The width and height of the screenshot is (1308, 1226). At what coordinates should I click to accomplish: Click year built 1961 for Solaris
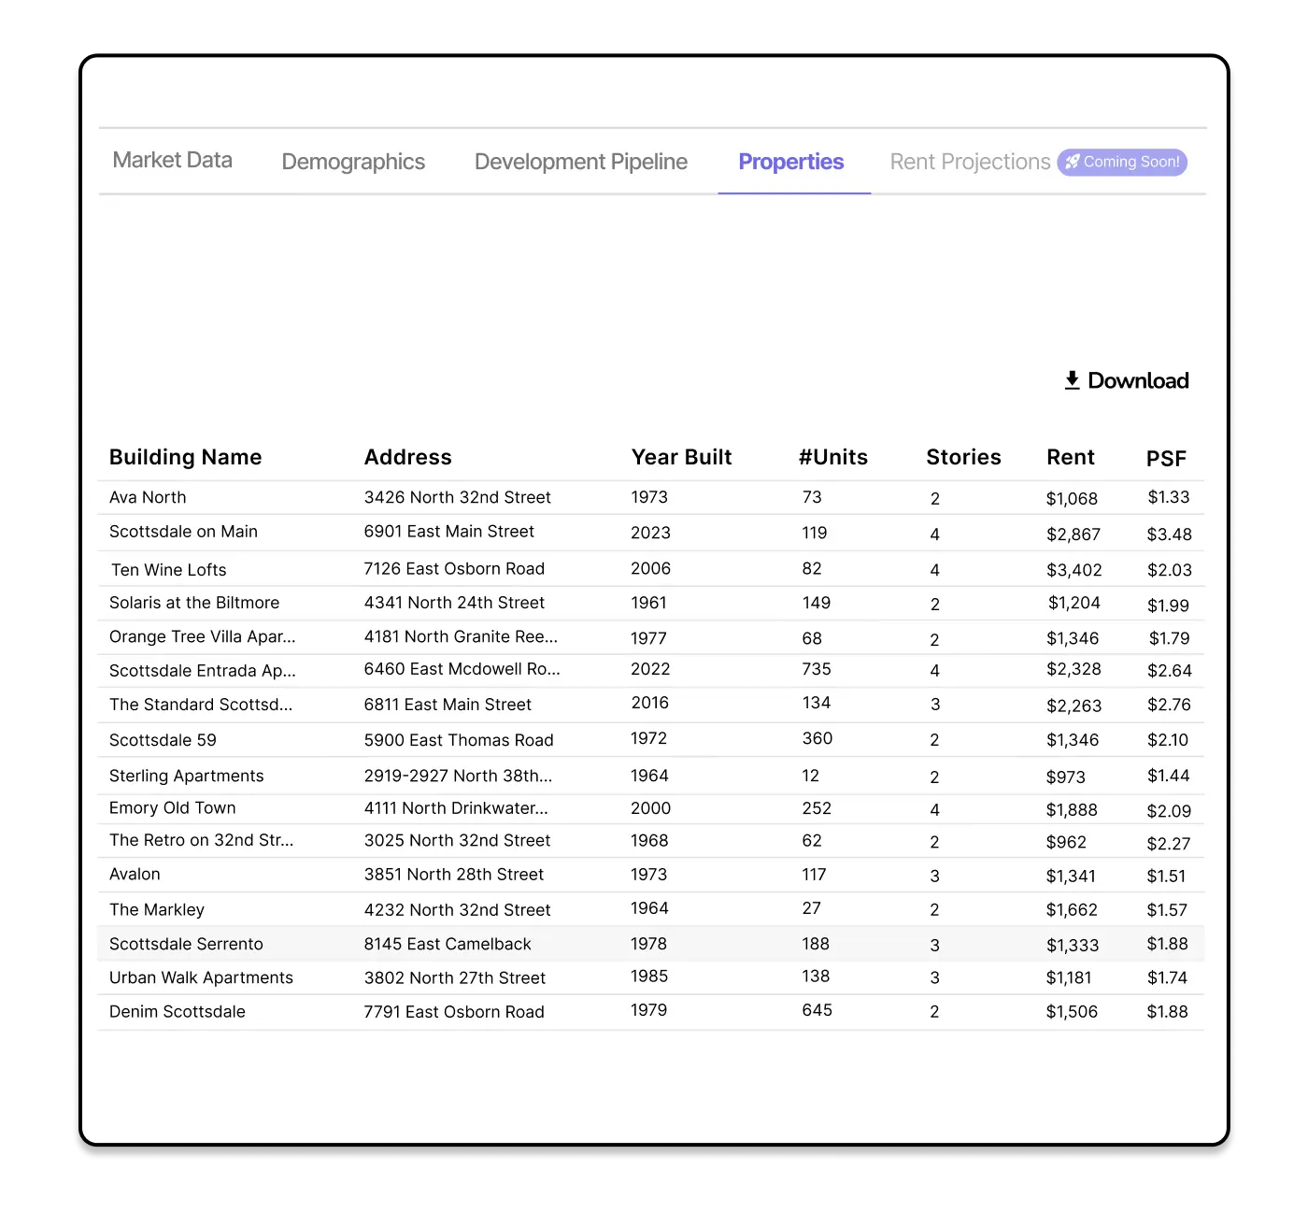(x=648, y=603)
